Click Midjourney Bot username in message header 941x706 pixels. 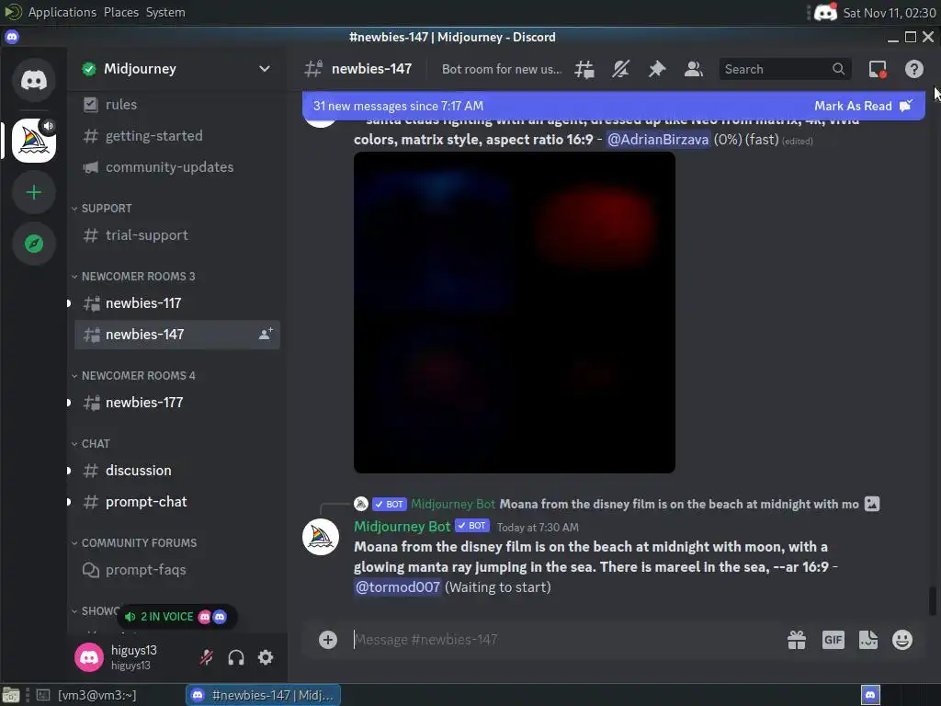(402, 527)
